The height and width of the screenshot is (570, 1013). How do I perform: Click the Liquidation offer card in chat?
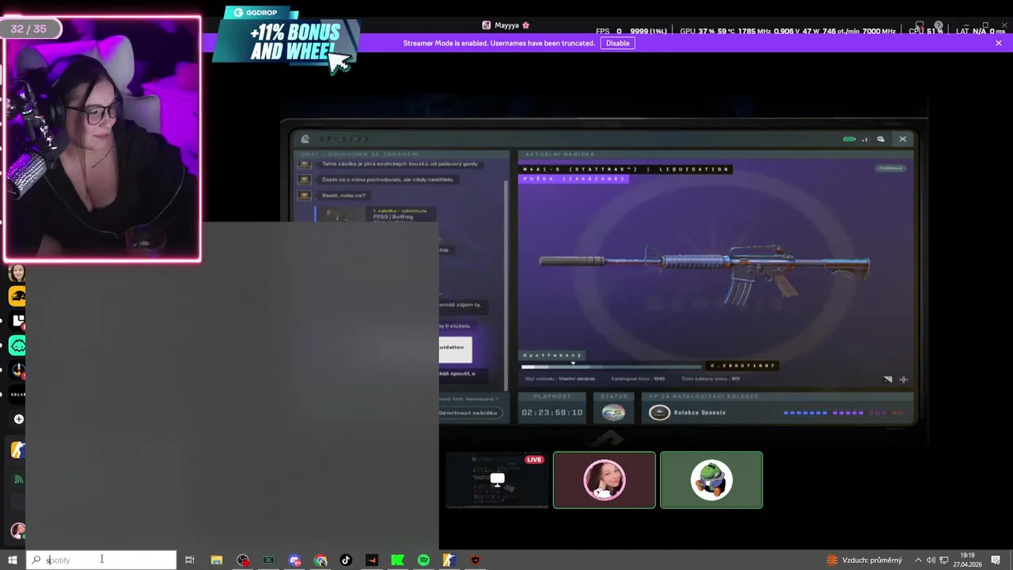pos(455,350)
